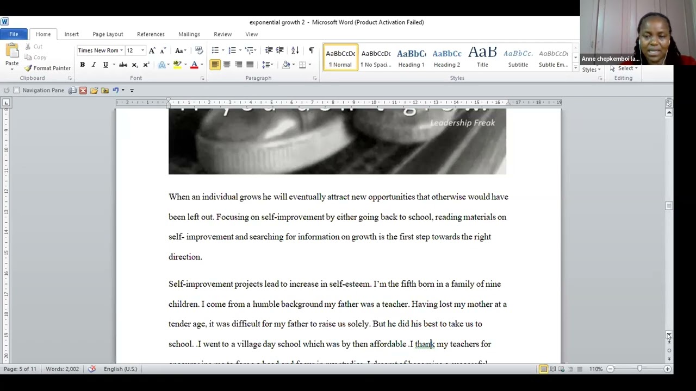Open the Paragraph dialog launcher

[314, 78]
